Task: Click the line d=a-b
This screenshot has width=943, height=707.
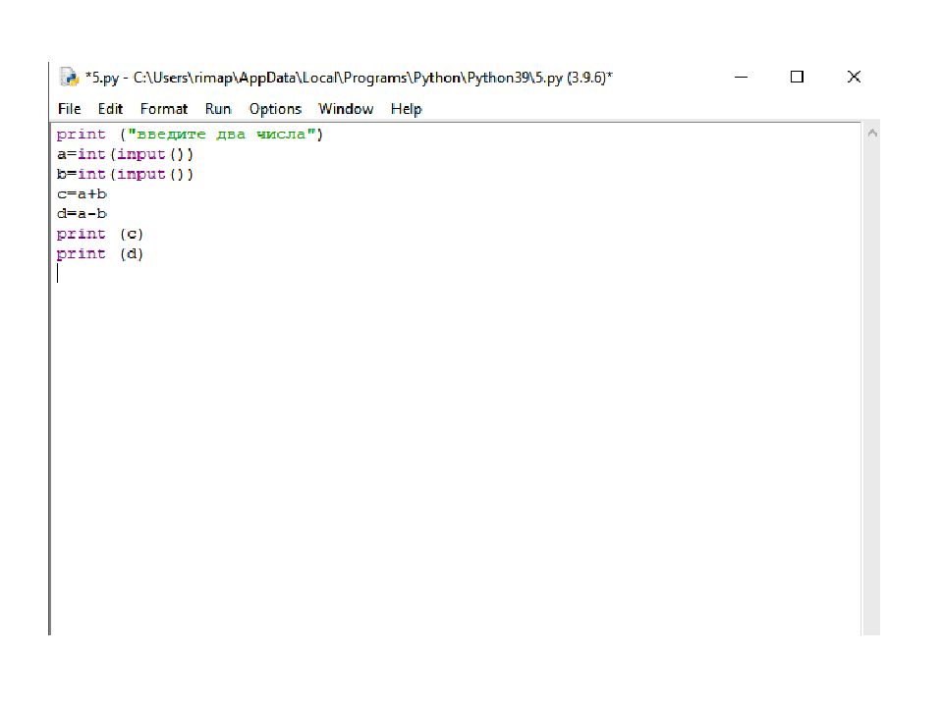Action: [x=82, y=214]
